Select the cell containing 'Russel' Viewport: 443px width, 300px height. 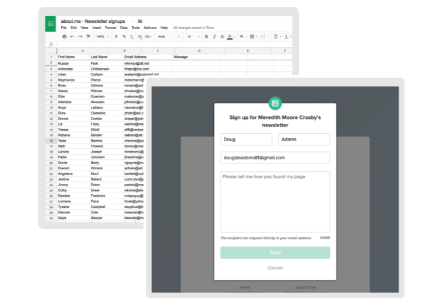tap(73, 64)
